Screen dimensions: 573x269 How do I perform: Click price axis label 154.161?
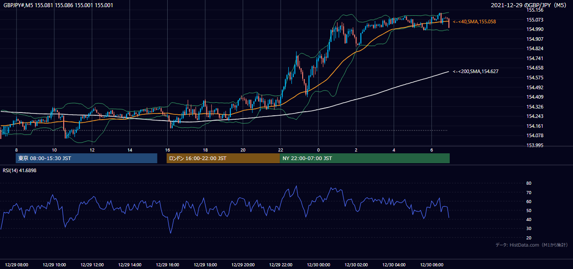point(535,126)
